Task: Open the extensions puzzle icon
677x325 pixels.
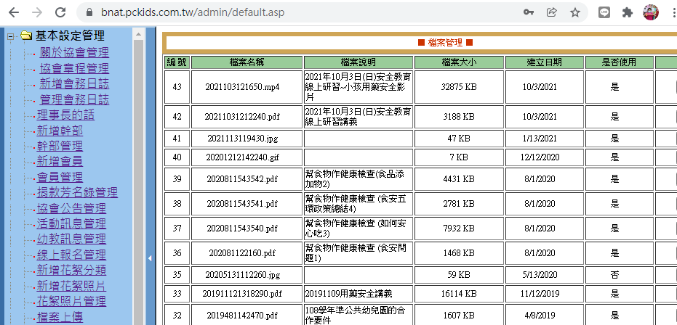Action: pyautogui.click(x=628, y=12)
